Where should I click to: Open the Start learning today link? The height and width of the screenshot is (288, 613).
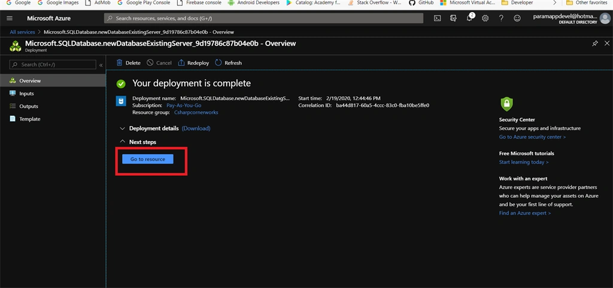tap(524, 162)
